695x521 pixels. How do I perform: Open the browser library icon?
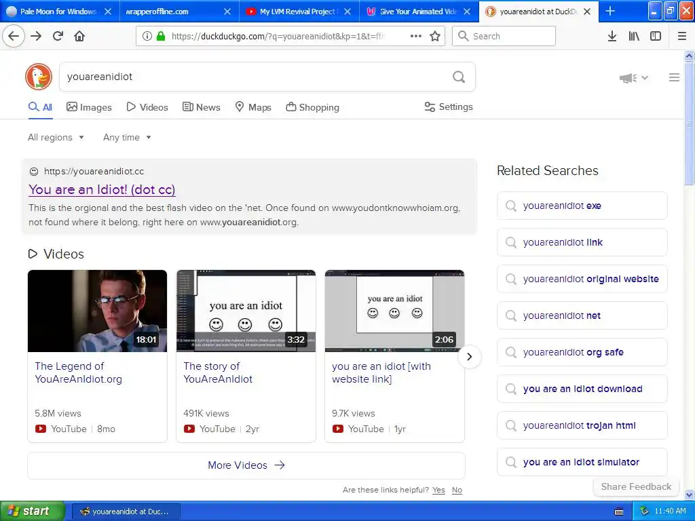634,36
